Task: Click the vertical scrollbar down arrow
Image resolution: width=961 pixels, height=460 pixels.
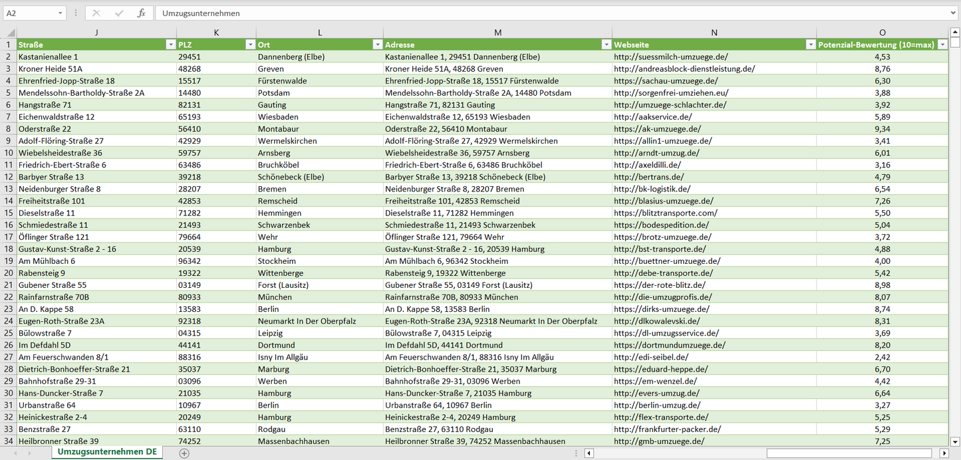Action: point(955,440)
